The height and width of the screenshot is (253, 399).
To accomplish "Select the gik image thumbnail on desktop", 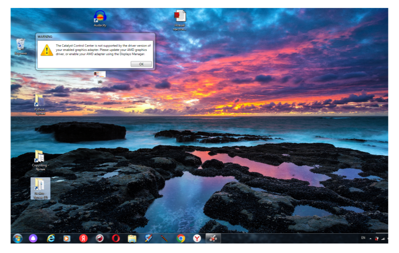I will 100,77.
